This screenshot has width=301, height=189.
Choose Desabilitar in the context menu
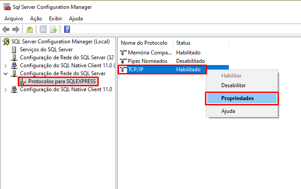tap(242, 85)
